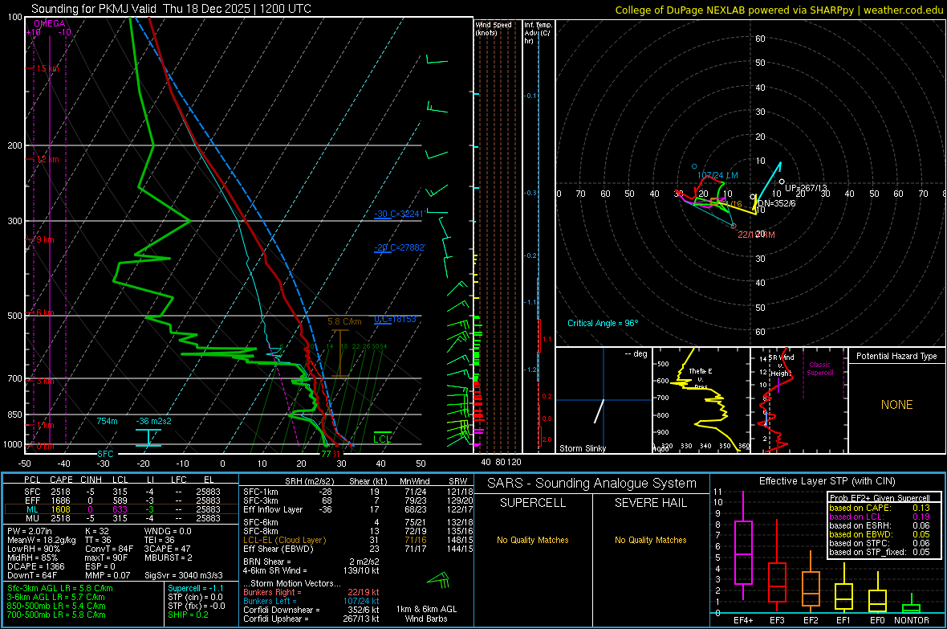Click the 'Eff Shear (EBWD)' row
Screen dimensions: 947x629
(359, 549)
